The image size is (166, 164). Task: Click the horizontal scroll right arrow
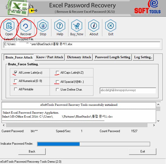154,125
